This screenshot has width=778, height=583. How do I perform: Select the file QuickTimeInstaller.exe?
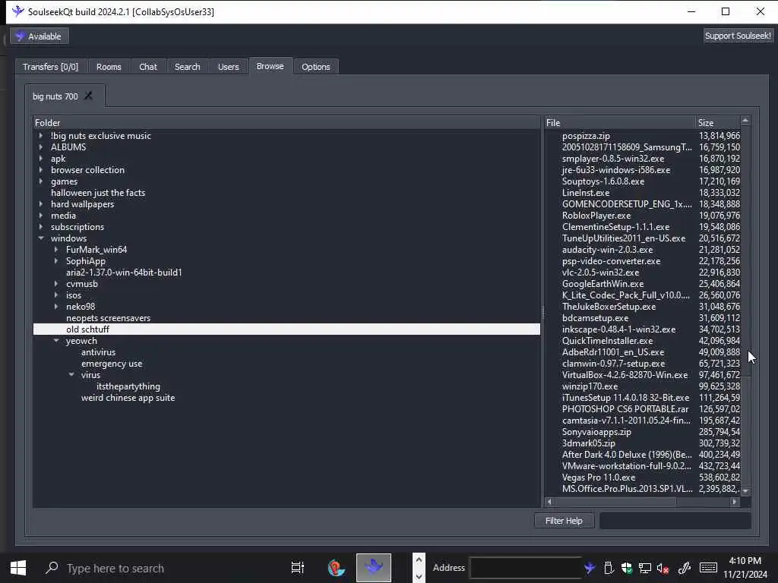point(607,341)
